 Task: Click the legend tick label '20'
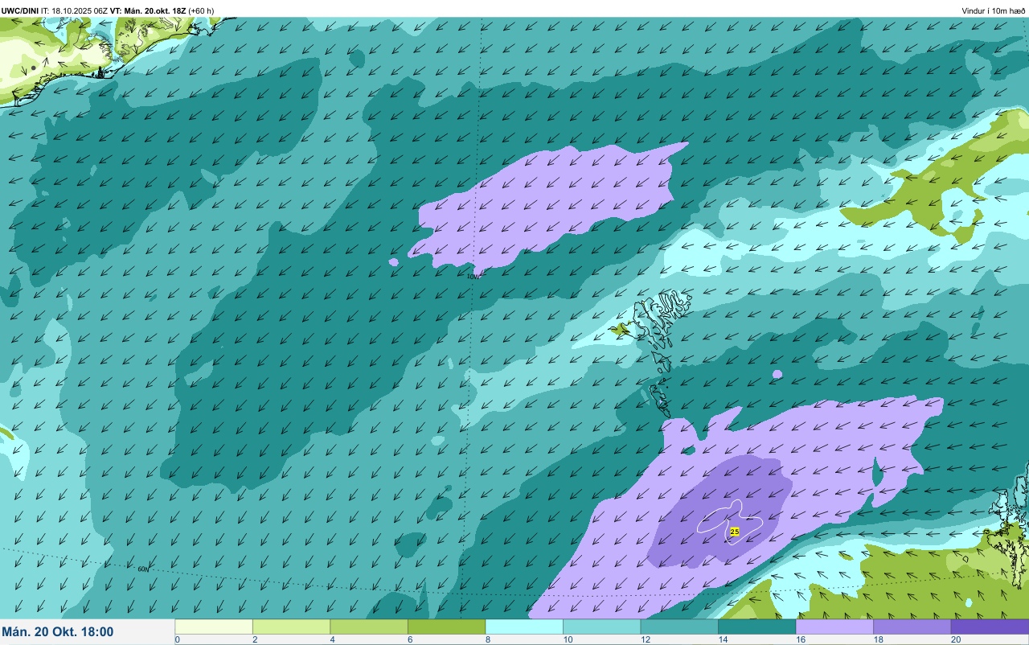click(955, 639)
